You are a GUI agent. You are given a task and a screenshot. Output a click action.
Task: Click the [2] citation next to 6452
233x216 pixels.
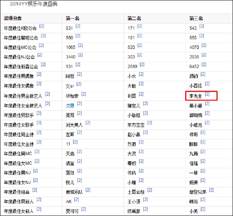204,64
